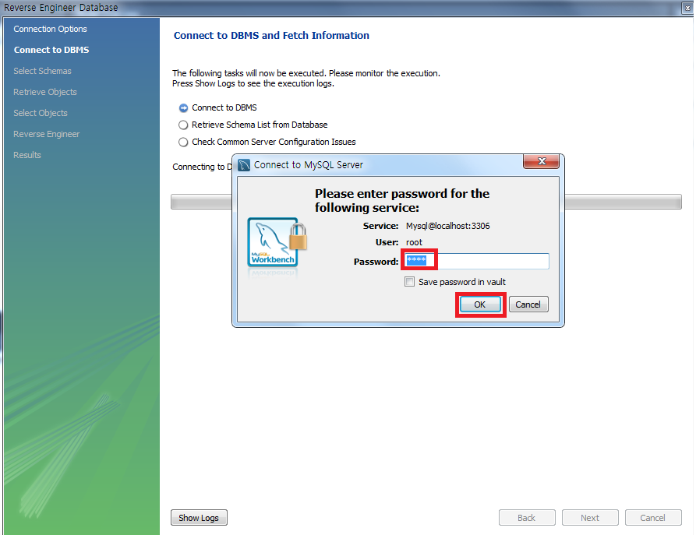Click the wizard Next button
696x535 pixels.
pyautogui.click(x=590, y=518)
